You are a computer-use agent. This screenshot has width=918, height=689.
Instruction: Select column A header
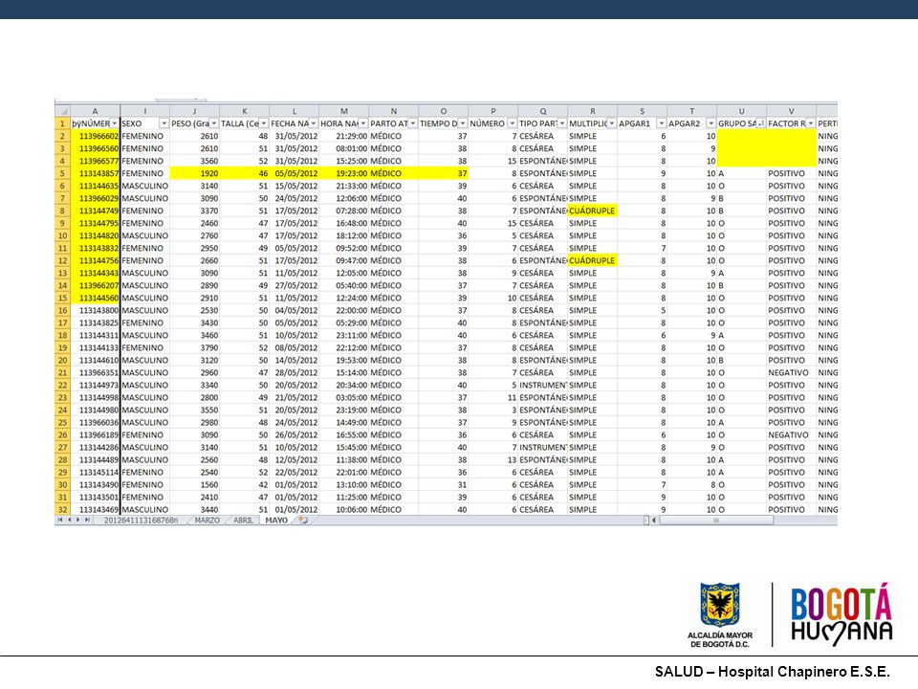(95, 111)
